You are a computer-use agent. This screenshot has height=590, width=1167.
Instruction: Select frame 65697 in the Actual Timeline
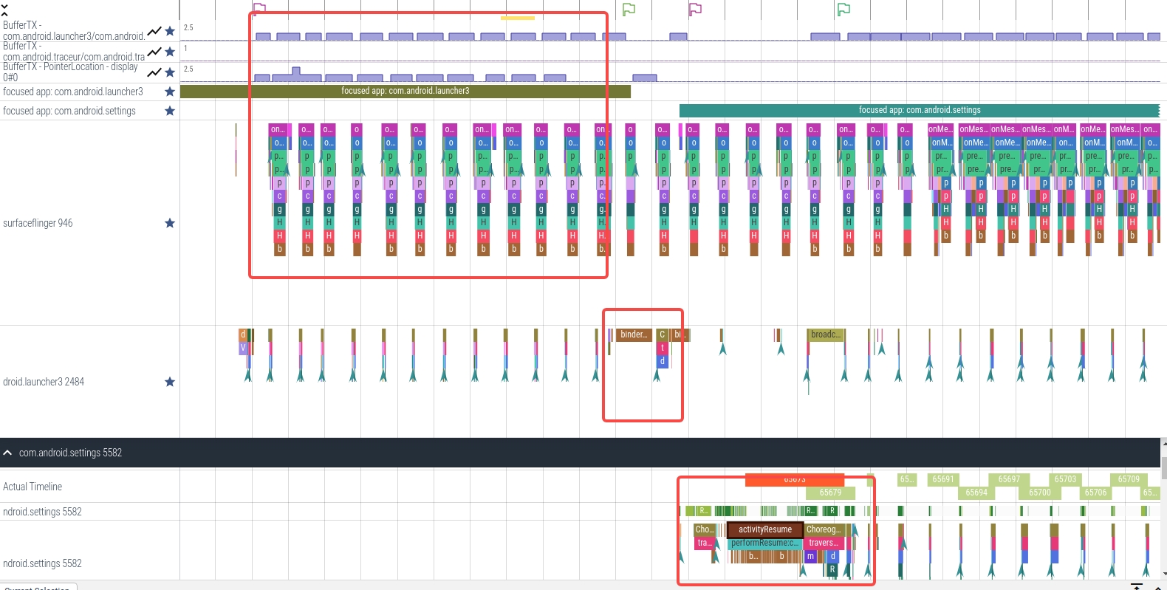(x=1009, y=479)
